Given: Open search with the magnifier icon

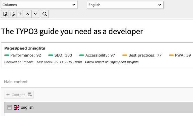Looking at the screenshot, I should pyautogui.click(x=44, y=14).
